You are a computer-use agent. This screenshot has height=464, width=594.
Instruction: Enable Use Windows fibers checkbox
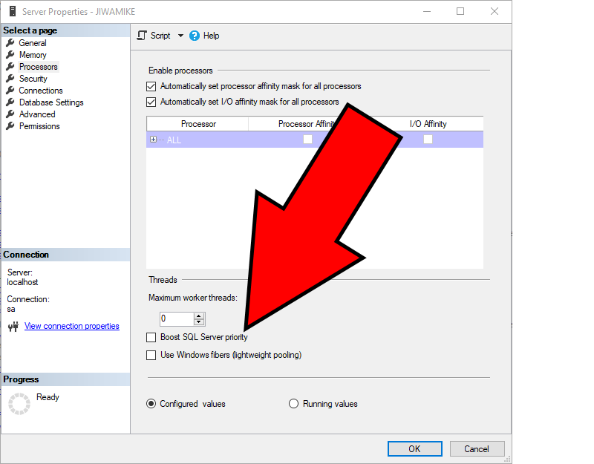pos(151,355)
